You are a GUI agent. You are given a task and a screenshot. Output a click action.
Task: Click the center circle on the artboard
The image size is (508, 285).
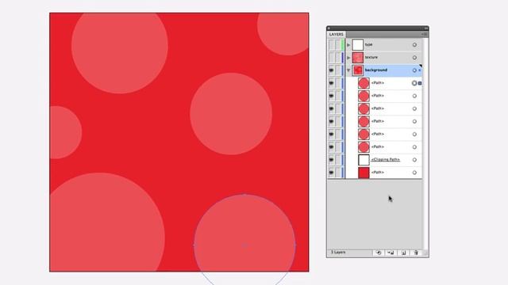(x=231, y=114)
